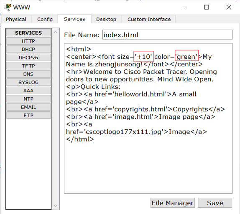
Task: Select the AAA service
Action: pyautogui.click(x=28, y=91)
